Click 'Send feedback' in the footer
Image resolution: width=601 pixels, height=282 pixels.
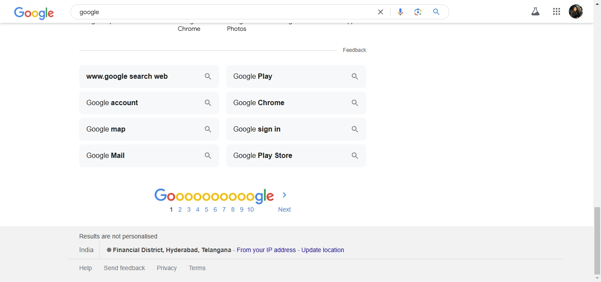tap(124, 268)
